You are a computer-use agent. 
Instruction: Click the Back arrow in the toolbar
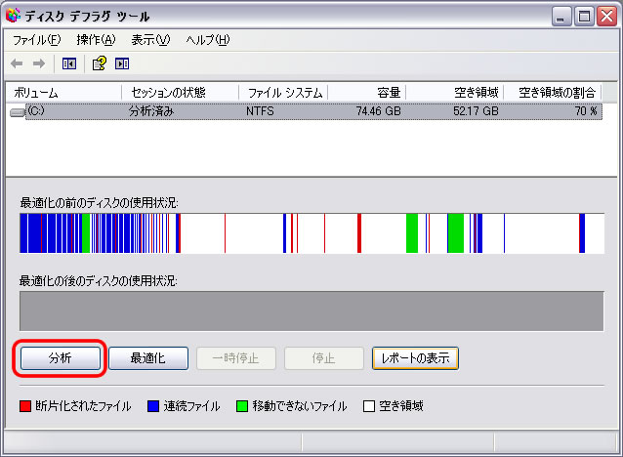[x=17, y=63]
